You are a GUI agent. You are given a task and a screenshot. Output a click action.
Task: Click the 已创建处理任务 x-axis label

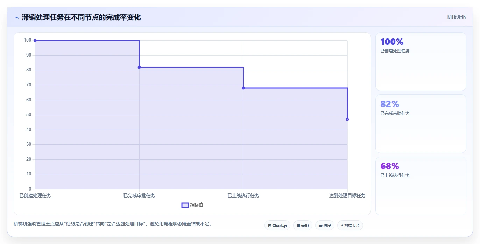[x=35, y=195]
